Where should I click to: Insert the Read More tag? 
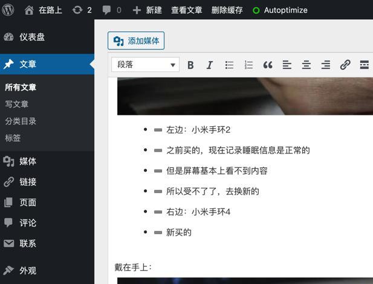(364, 65)
